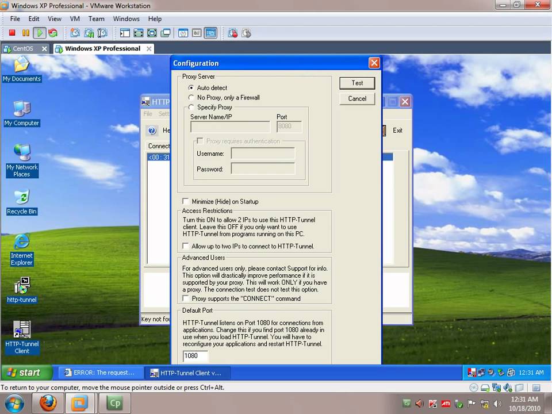Select the Auto detect proxy option

click(191, 88)
